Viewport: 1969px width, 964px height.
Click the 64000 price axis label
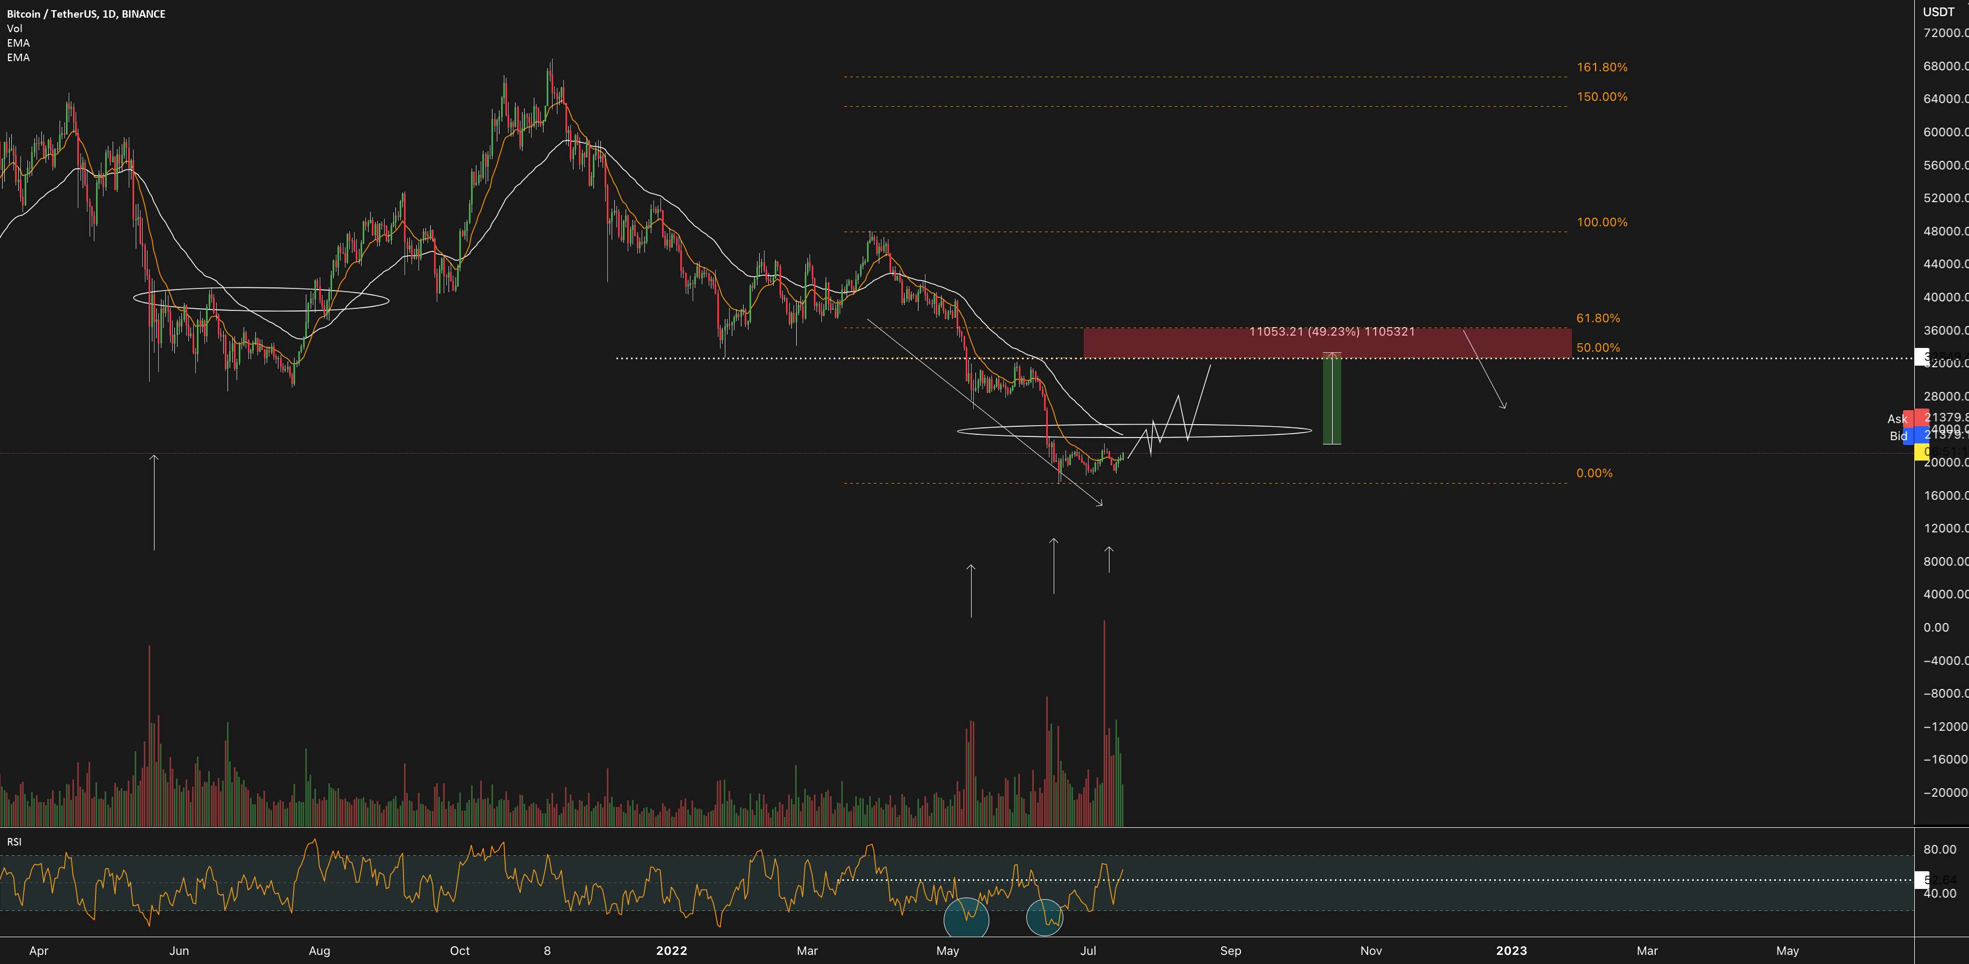[1945, 99]
